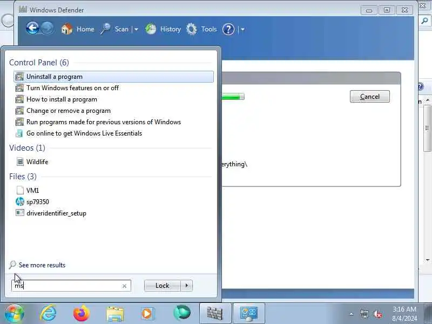This screenshot has height=324, width=432.
Task: Switch to Control Panel taskbar button
Action: 249,314
